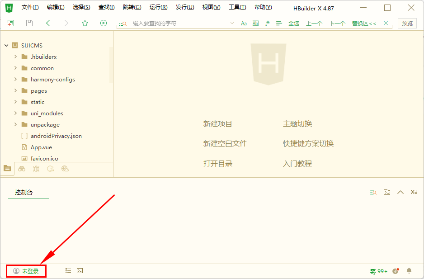Click 入门教程 link
Screen dimensions: 424x279
(297, 163)
